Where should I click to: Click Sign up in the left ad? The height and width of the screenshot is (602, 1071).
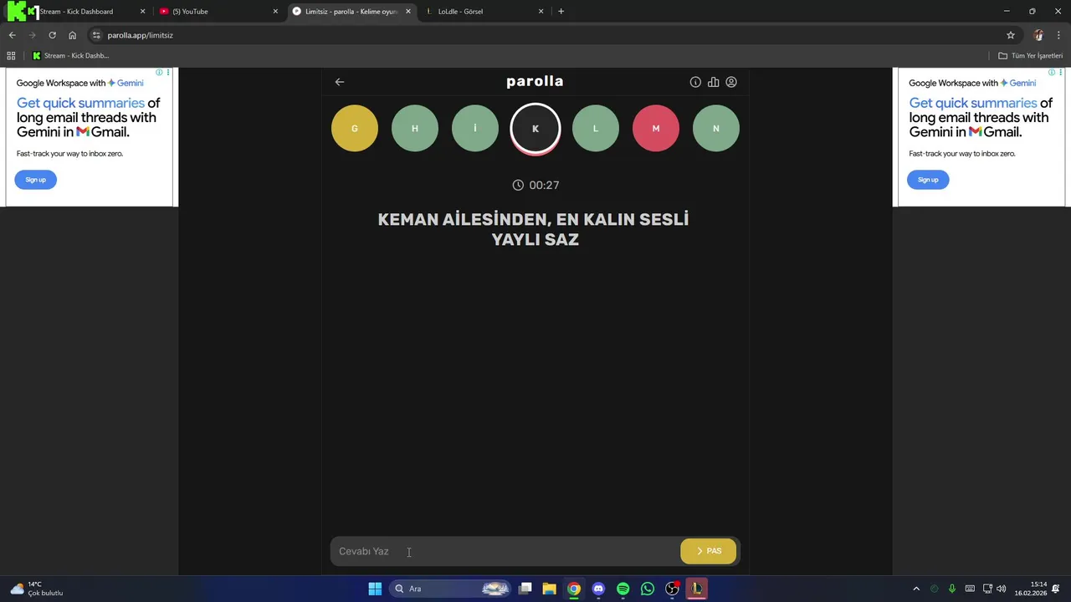35,180
